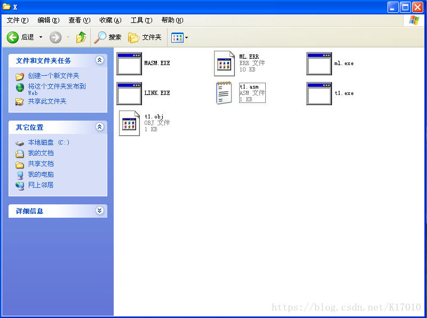
Task: Toggle the 文件夹 folders pane button
Action: pos(145,37)
